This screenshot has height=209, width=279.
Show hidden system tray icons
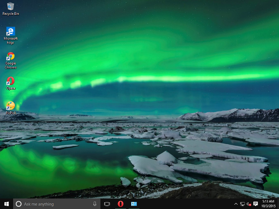pyautogui.click(x=236, y=204)
